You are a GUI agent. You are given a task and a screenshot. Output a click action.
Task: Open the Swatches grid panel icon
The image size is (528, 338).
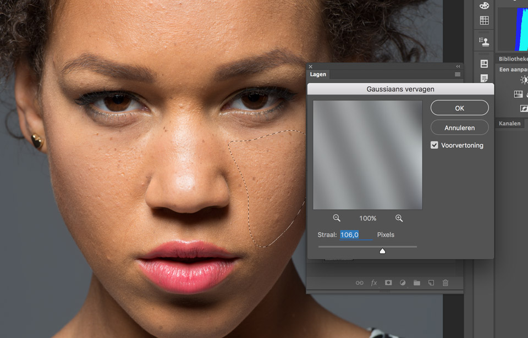pyautogui.click(x=484, y=20)
